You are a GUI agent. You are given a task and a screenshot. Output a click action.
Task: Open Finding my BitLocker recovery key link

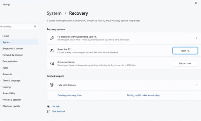tap(143, 95)
